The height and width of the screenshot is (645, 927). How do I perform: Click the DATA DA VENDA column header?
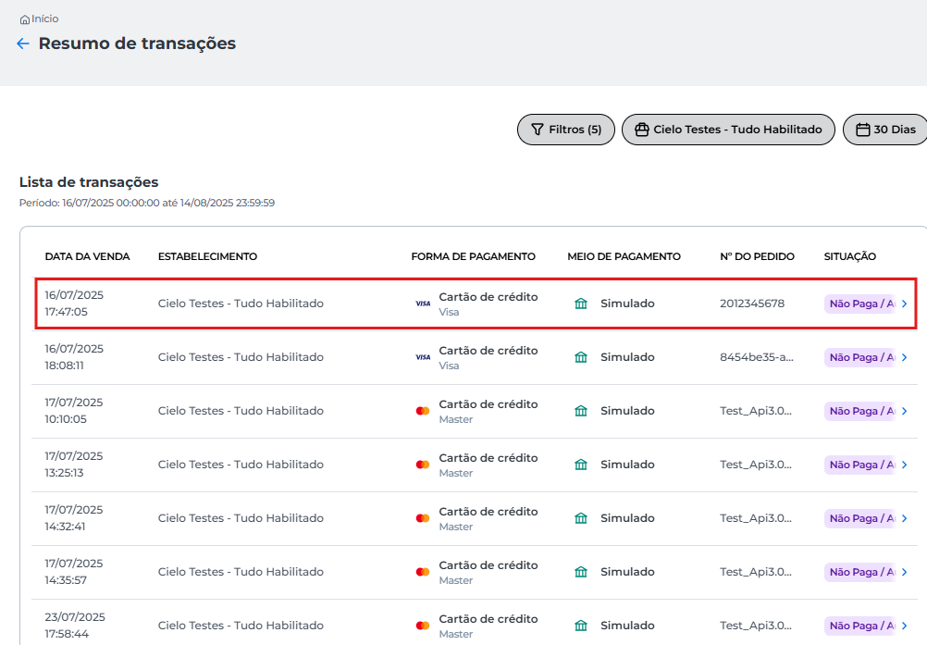[88, 256]
